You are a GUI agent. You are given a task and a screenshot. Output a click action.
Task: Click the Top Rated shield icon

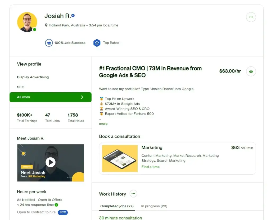coord(97,42)
